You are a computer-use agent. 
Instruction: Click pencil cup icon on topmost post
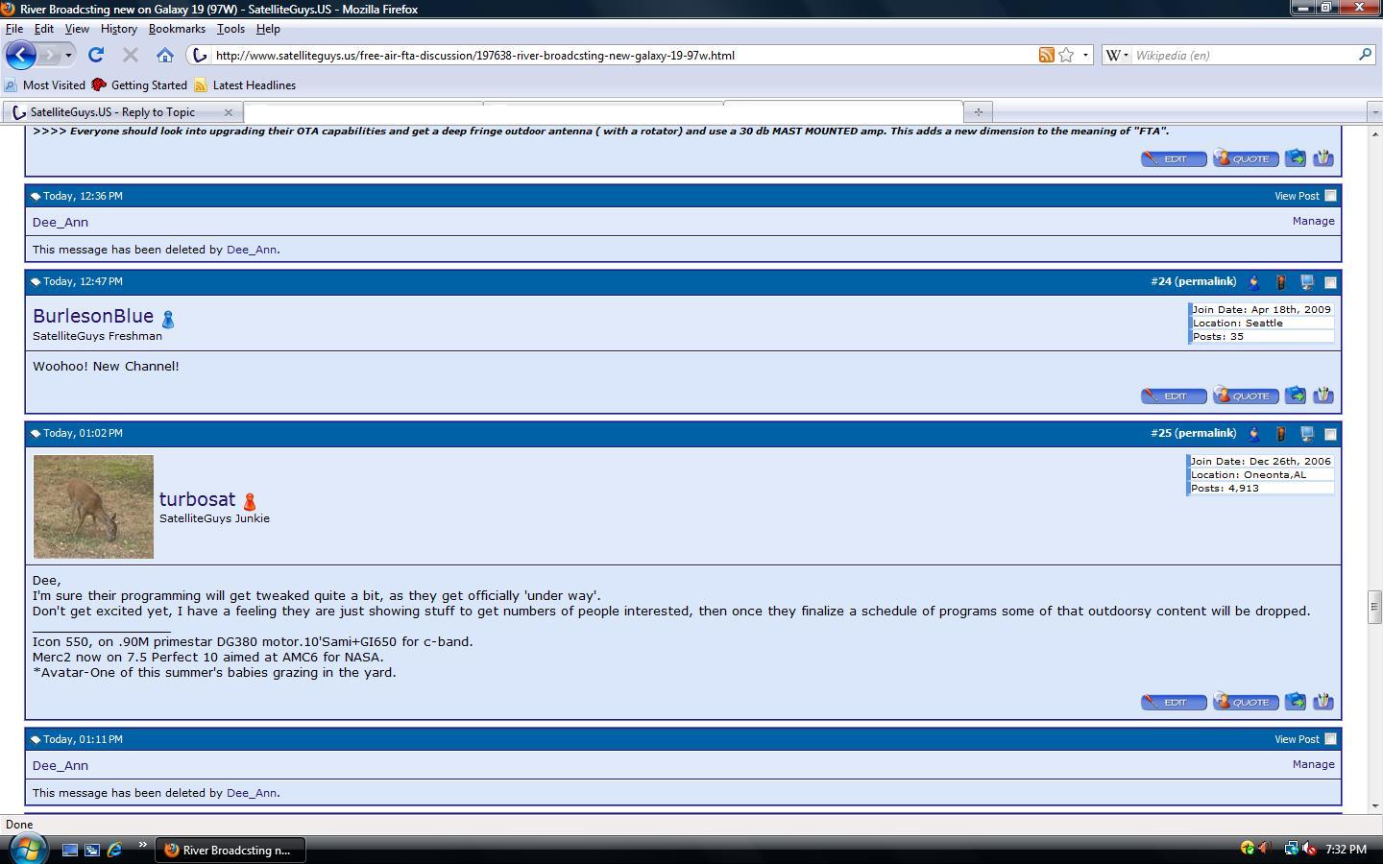1323,157
